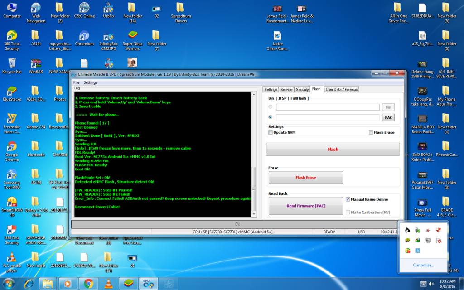This screenshot has height=290, width=464.
Task: Launch 360 Total Security from the desktop
Action: click(x=12, y=40)
